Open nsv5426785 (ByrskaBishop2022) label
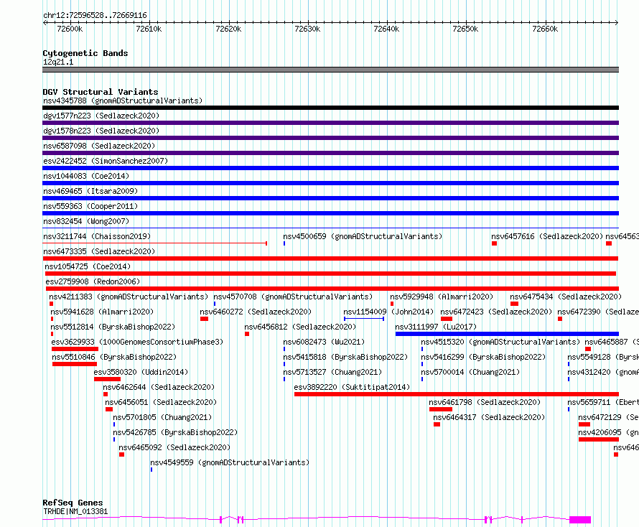This screenshot has height=527, width=639. tap(175, 432)
